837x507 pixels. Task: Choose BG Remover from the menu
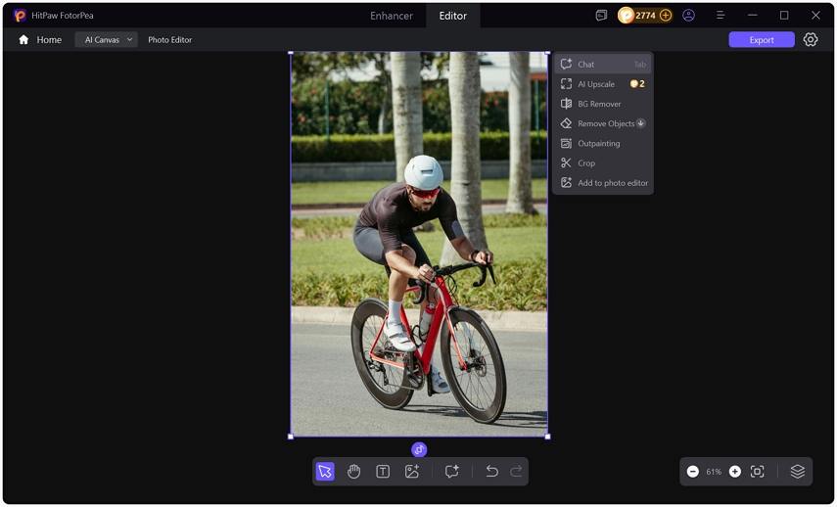coord(598,104)
